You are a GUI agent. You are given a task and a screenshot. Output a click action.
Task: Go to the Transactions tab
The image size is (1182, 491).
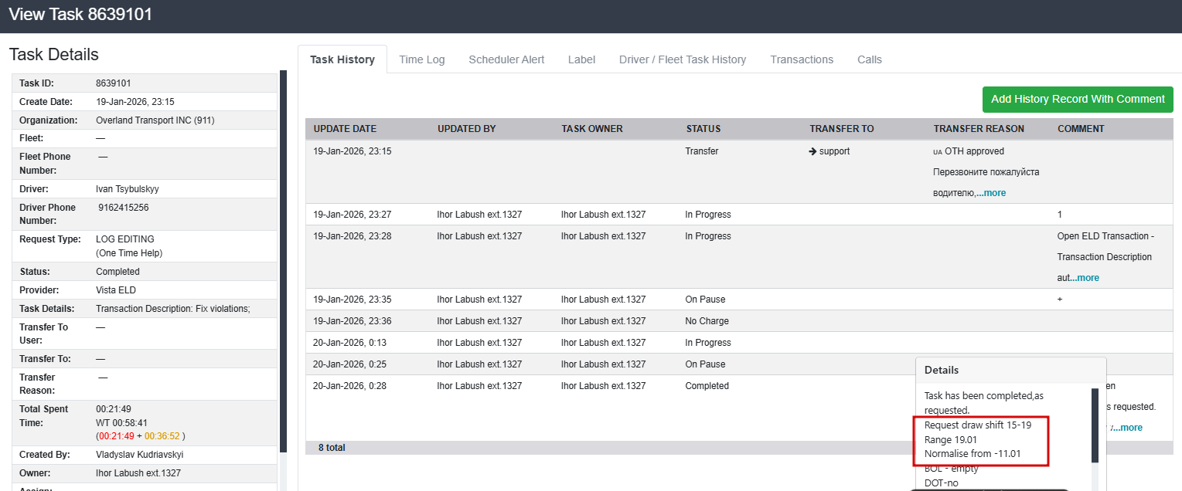click(802, 59)
